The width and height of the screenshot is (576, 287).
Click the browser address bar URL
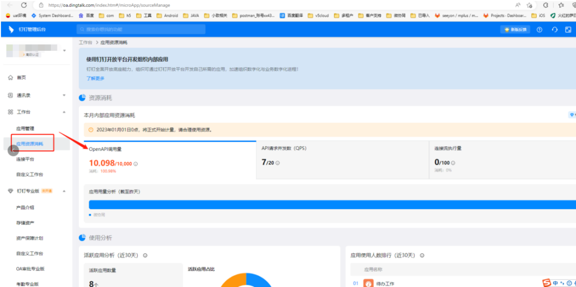tap(109, 5)
